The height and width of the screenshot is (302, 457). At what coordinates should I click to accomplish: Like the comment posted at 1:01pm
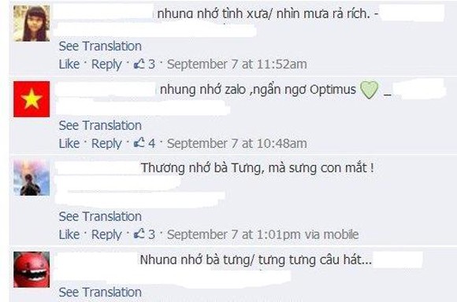point(69,234)
